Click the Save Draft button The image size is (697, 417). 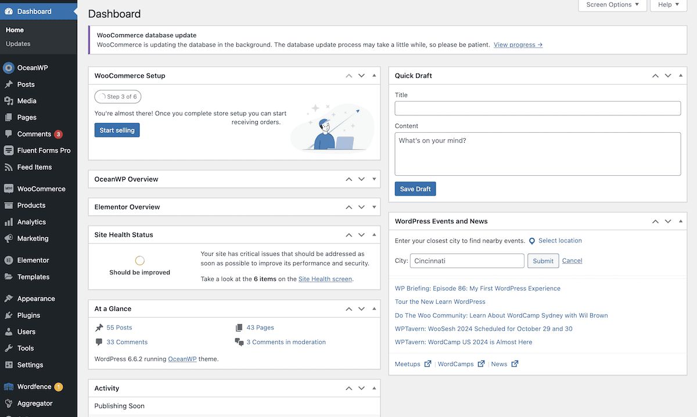click(415, 189)
